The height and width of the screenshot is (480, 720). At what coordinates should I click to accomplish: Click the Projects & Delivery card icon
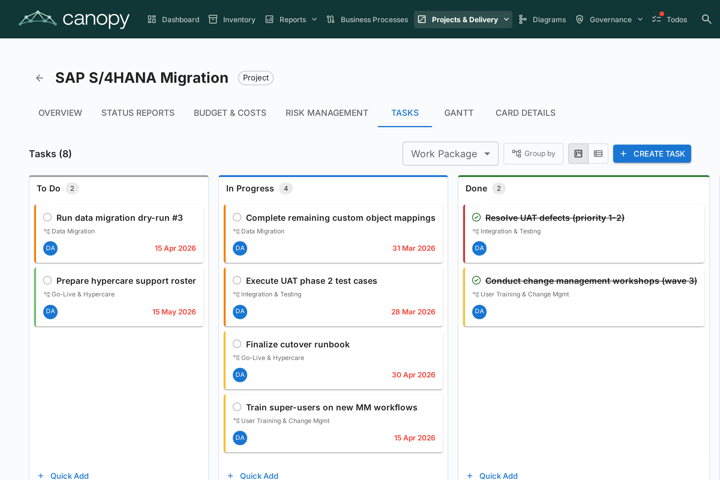(x=422, y=19)
